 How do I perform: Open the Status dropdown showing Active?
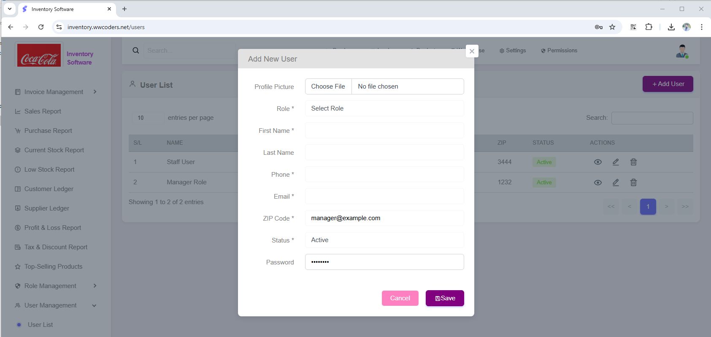(384, 240)
